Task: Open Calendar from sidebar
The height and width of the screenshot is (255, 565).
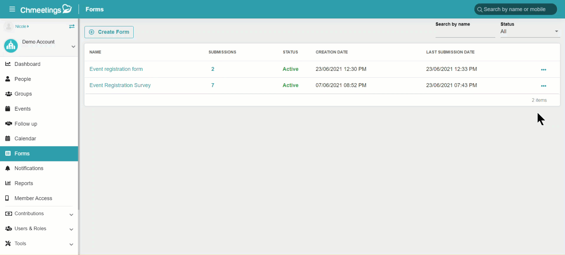Action: click(39, 138)
